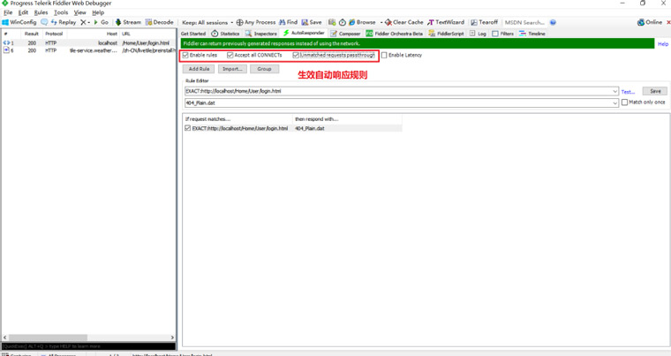
Task: Click the Group button
Action: pyautogui.click(x=265, y=69)
